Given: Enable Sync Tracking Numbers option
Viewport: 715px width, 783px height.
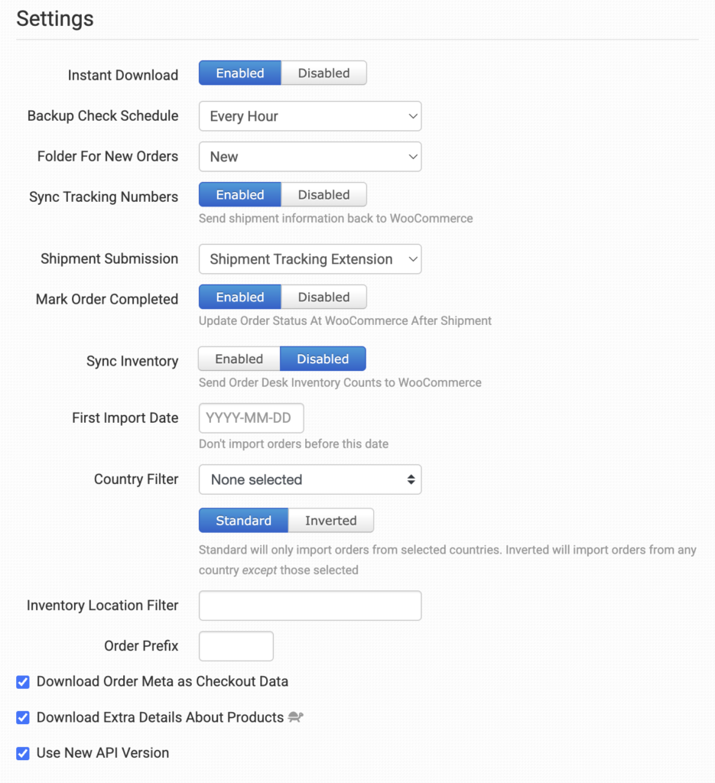Looking at the screenshot, I should pyautogui.click(x=240, y=195).
